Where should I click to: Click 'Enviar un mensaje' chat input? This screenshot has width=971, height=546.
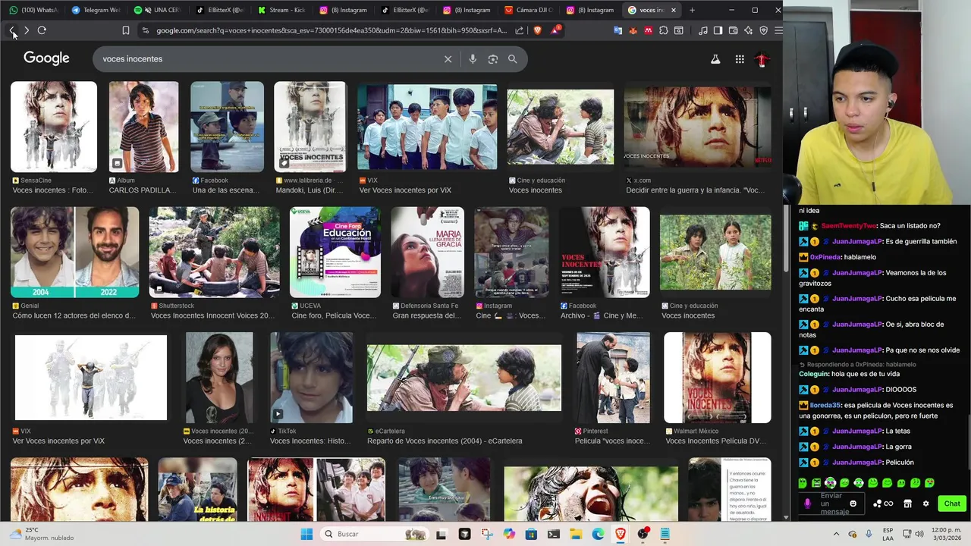click(x=831, y=504)
